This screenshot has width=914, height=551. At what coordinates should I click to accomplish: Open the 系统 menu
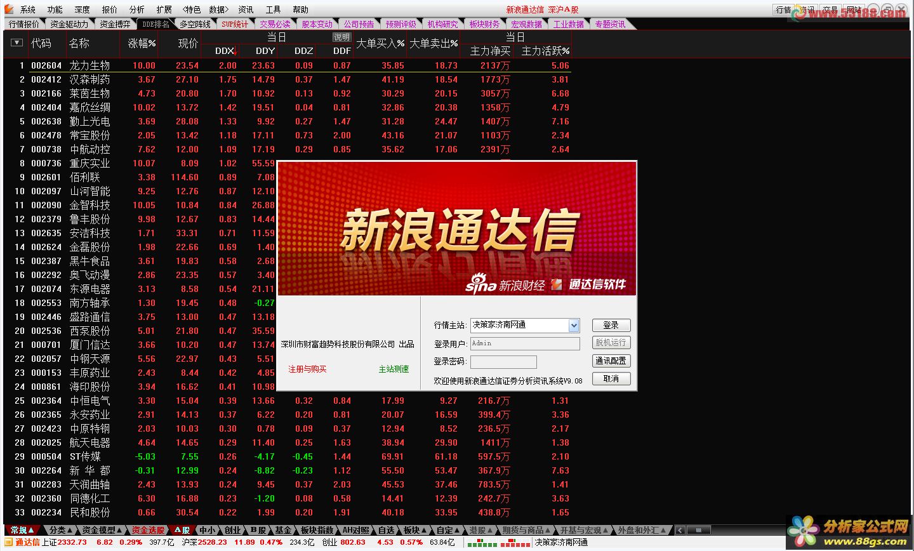tap(28, 10)
